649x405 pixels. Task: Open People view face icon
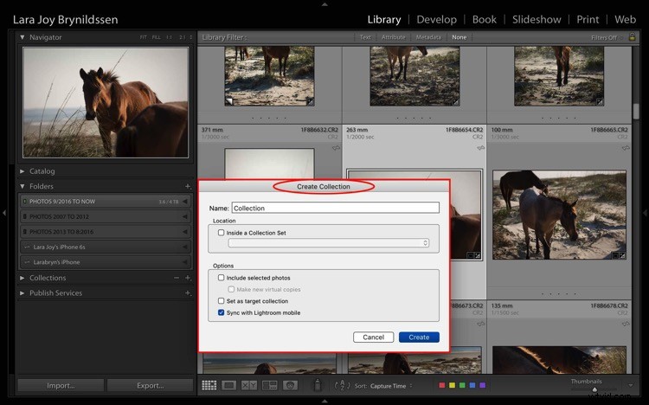(290, 386)
